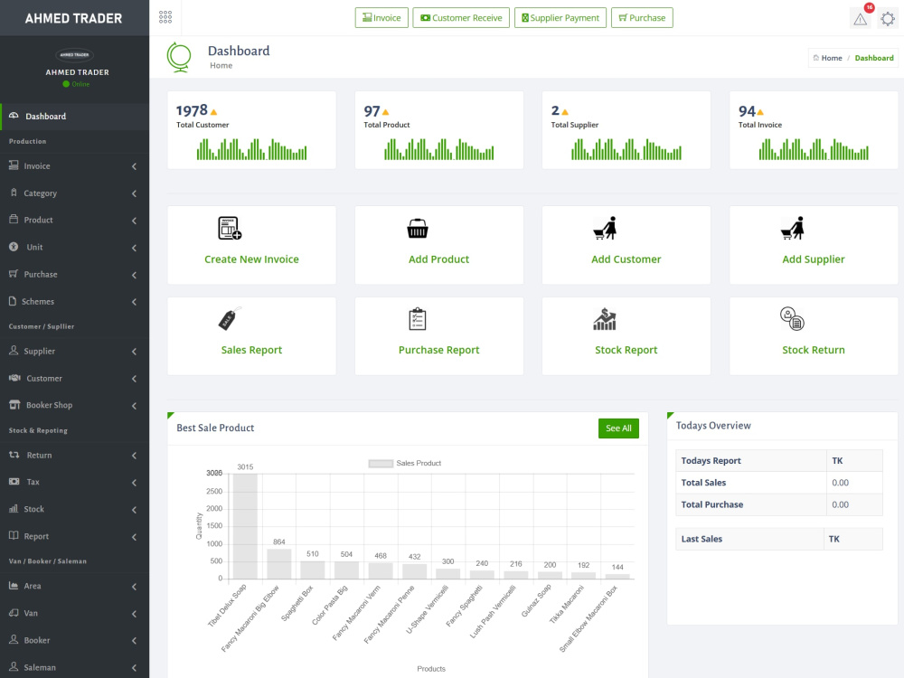Click the Dashboard globe logo icon
904x678 pixels.
point(179,58)
